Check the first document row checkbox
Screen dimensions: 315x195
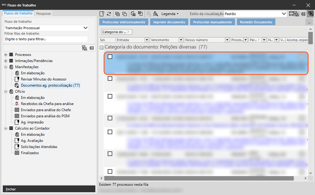(x=110, y=57)
